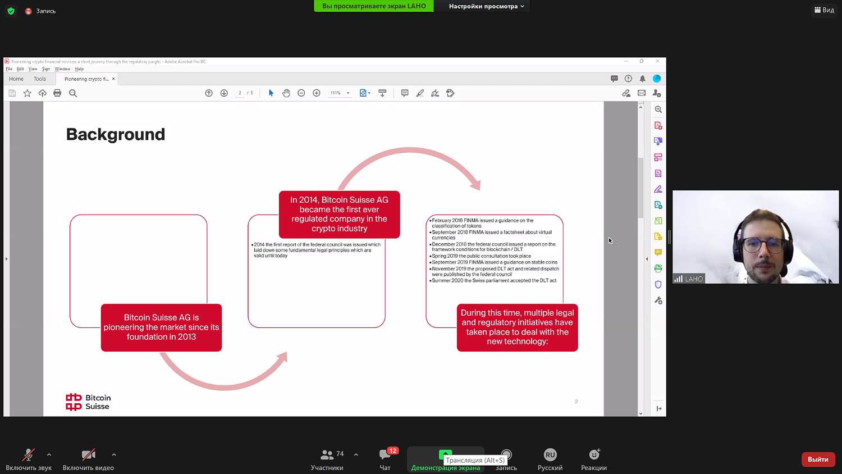Viewport: 842px width, 474px height.
Task: Click the page number field showing 2
Action: [x=240, y=93]
